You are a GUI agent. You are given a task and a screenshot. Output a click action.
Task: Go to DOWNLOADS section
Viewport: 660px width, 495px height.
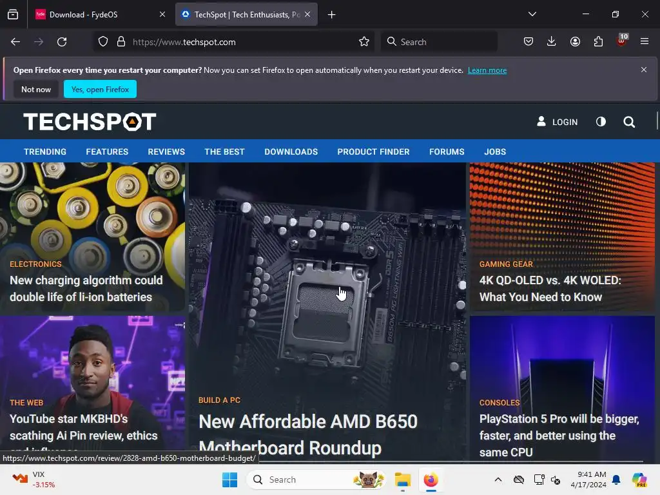291,151
